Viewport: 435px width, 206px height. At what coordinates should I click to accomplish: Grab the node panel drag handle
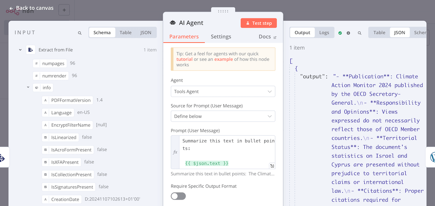tap(223, 11)
